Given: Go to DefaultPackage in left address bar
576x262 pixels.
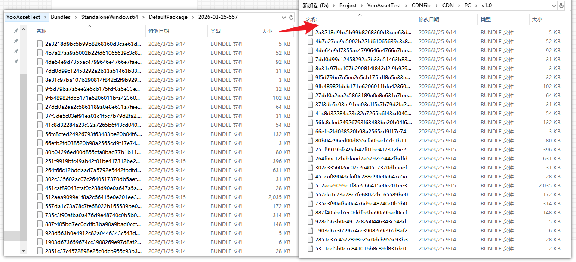Looking at the screenshot, I should [x=168, y=17].
